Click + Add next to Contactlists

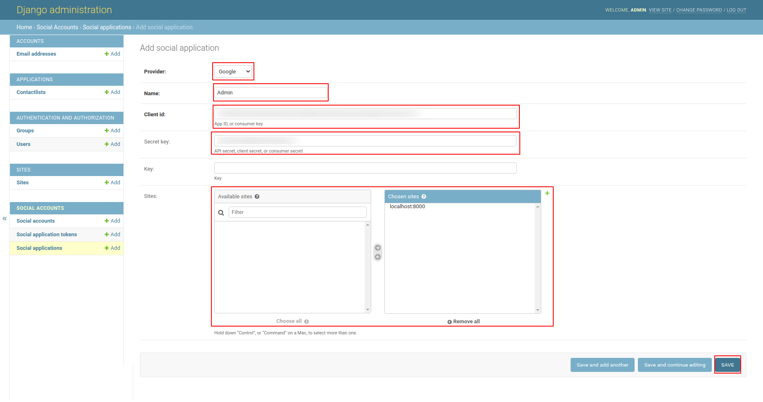(x=112, y=92)
